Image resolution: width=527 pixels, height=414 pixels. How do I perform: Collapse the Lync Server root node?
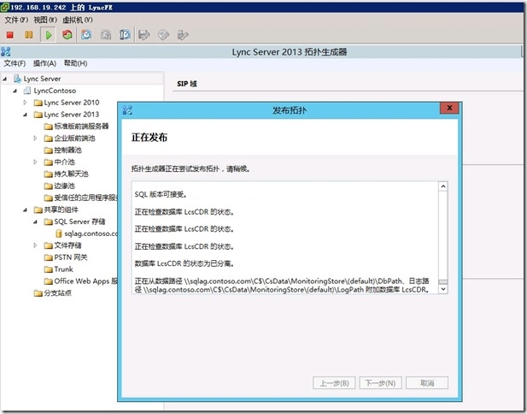click(5, 79)
